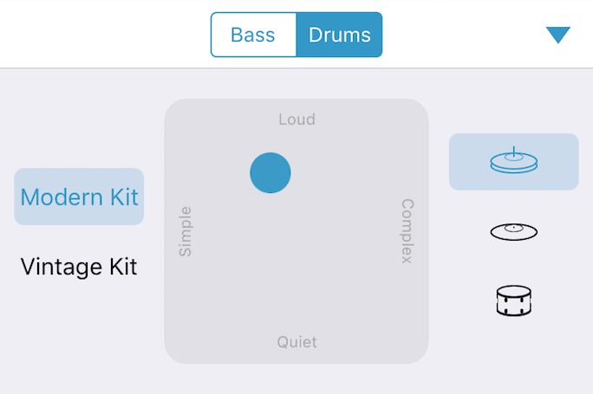Viewport: 593px width, 394px height.
Task: Select the snare drum icon
Action: [x=513, y=300]
